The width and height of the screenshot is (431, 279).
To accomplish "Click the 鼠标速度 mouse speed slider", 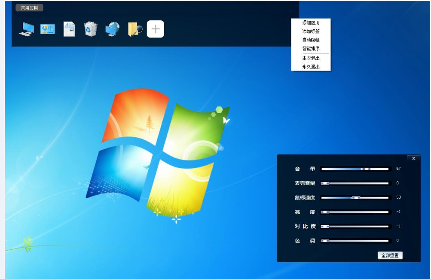I will pos(356,198).
